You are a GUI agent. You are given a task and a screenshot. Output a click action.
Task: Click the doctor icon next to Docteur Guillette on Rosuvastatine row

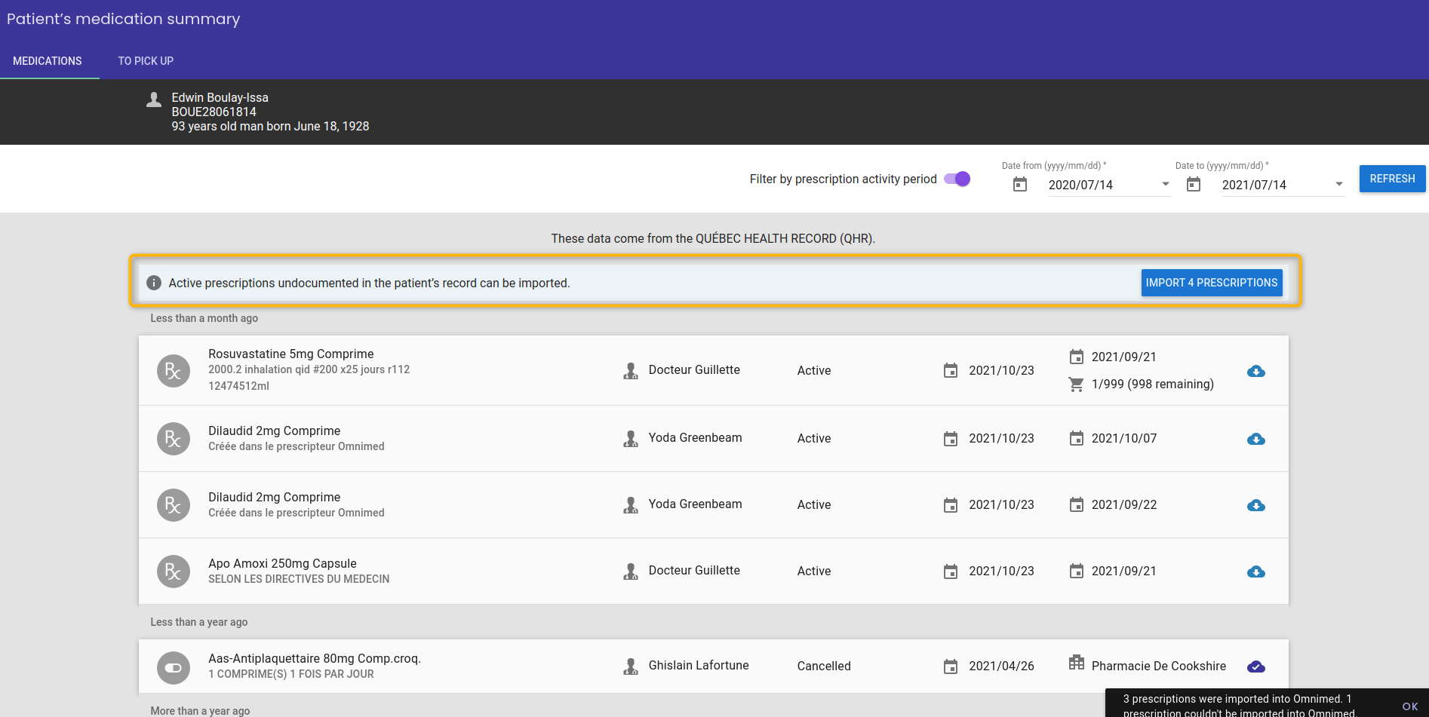[631, 371]
